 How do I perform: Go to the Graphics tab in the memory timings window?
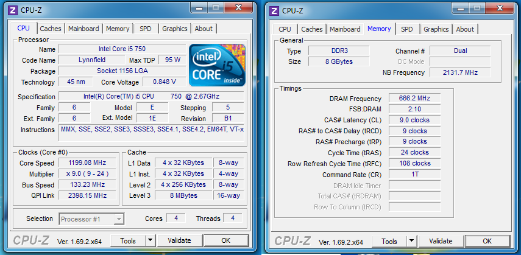436,29
